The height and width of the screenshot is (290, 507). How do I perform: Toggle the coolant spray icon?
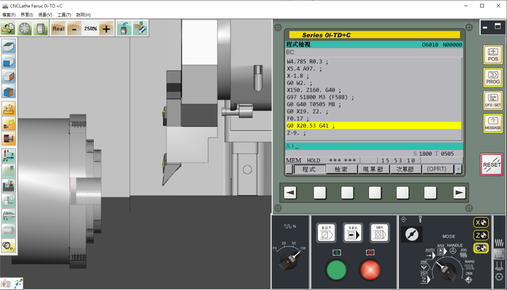point(18,284)
